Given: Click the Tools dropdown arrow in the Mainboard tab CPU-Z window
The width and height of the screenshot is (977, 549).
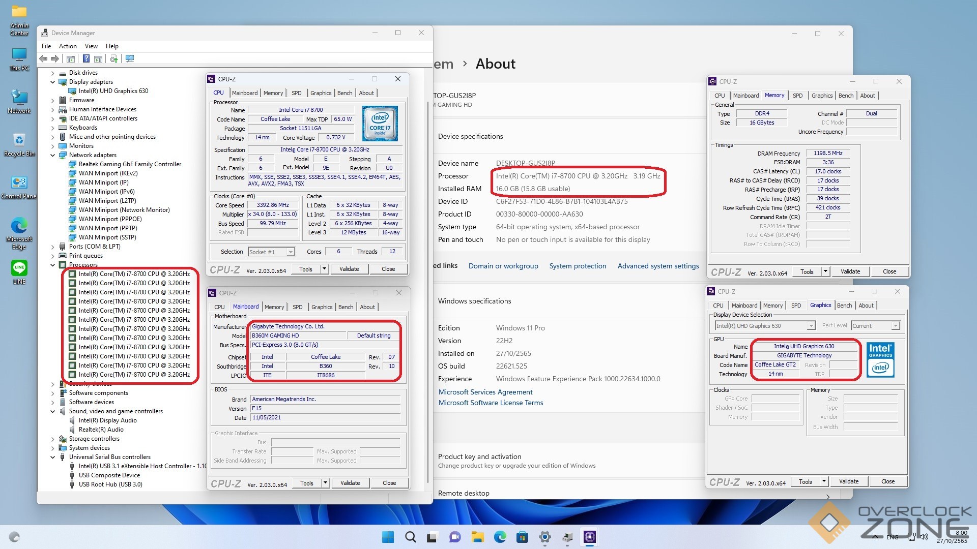Looking at the screenshot, I should pos(325,483).
